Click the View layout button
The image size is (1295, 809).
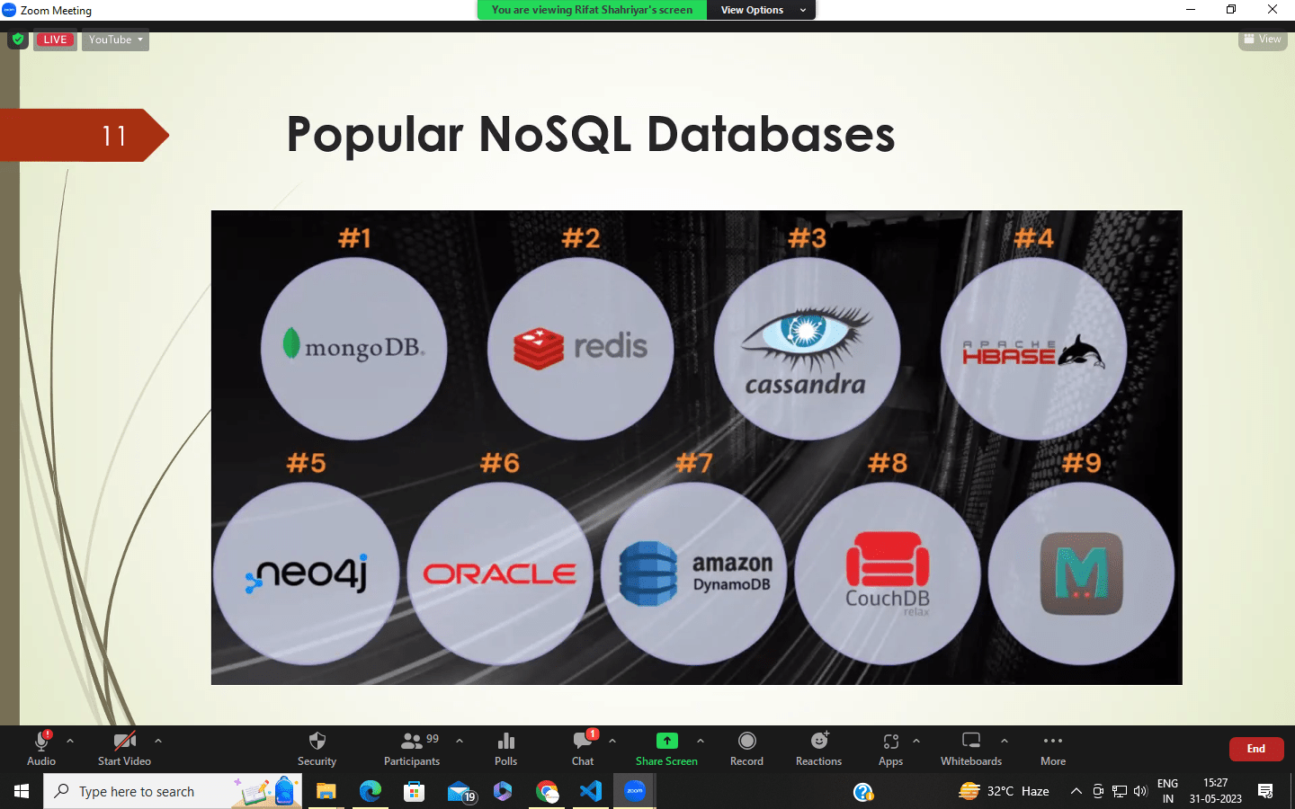coord(1263,40)
